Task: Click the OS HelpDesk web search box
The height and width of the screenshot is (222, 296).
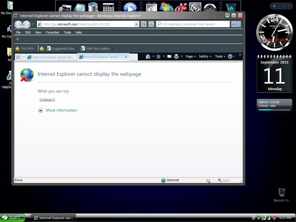Action: [193, 24]
